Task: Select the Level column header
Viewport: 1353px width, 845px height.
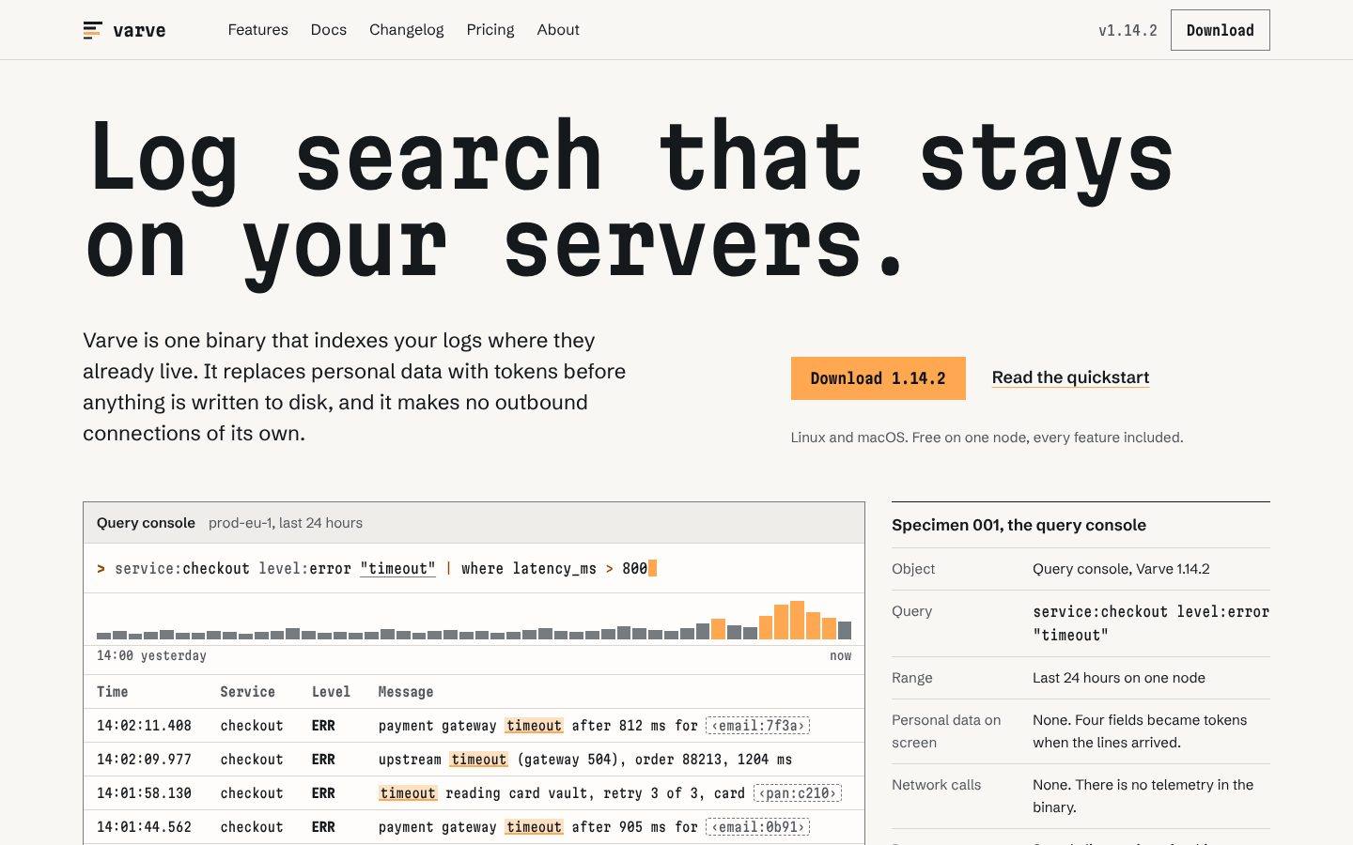Action: 331,692
